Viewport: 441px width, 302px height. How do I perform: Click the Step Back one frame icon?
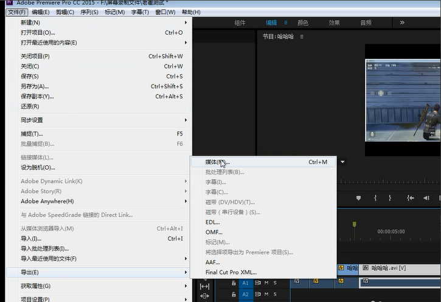coord(427,197)
